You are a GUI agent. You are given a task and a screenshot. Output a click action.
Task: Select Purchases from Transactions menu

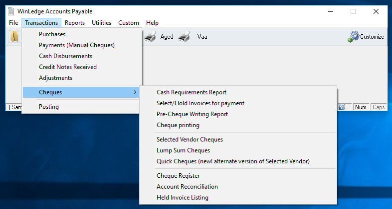[52, 34]
